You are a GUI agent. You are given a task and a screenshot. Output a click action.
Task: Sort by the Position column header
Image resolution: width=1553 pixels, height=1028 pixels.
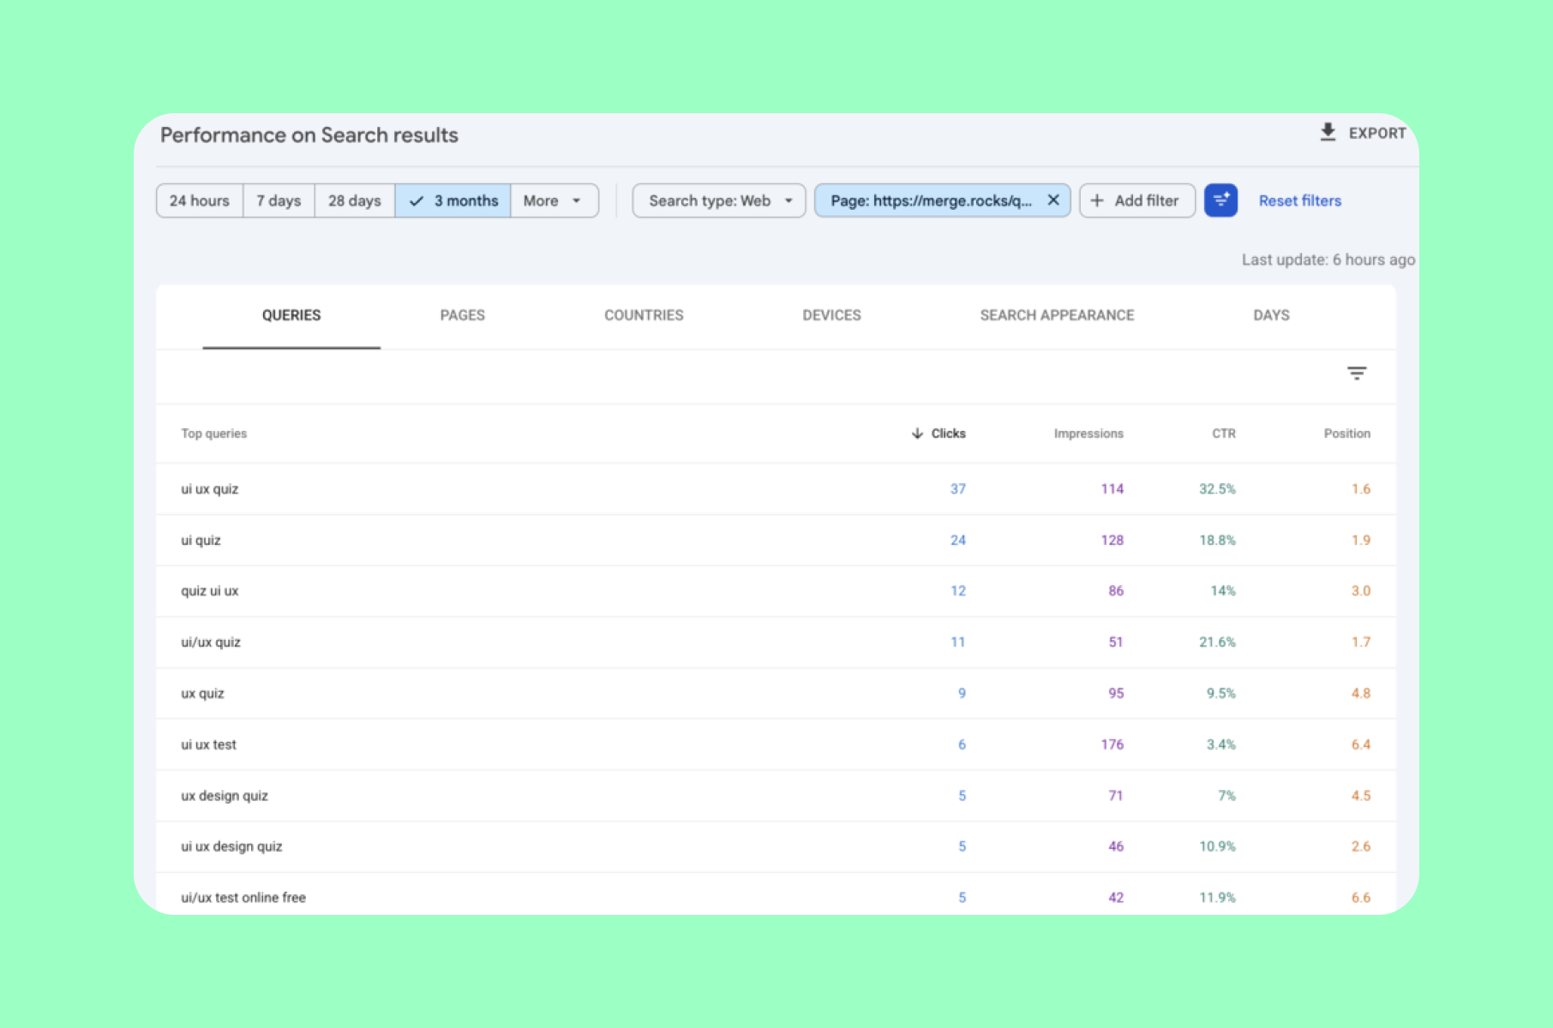[x=1346, y=433]
